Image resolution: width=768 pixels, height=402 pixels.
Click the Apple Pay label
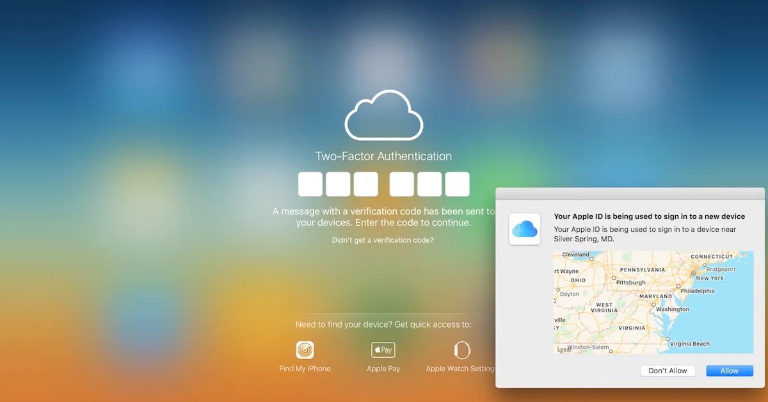[x=383, y=369]
